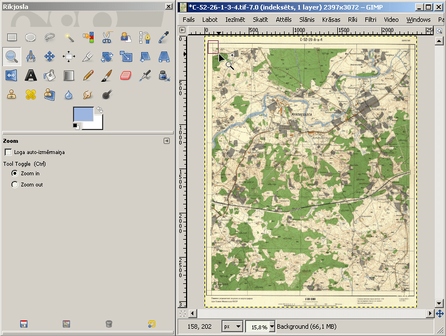Open the Fails menu
The image size is (446, 336).
tap(189, 20)
